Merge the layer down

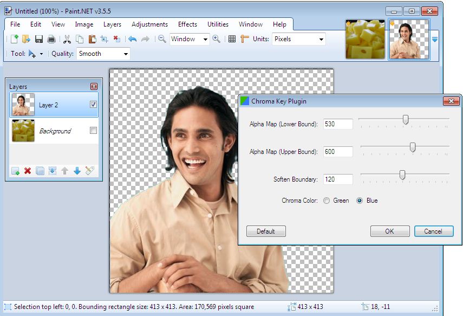[x=52, y=171]
